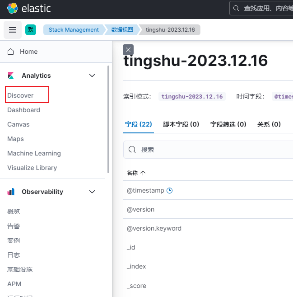Click the magnifier in field search box
Screen dimensions: 293x297
(x=132, y=150)
